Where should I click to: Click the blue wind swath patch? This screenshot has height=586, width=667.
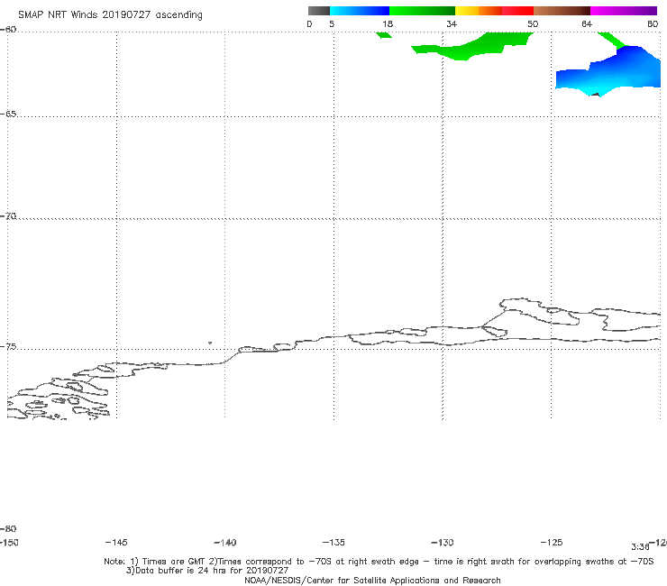click(x=608, y=71)
